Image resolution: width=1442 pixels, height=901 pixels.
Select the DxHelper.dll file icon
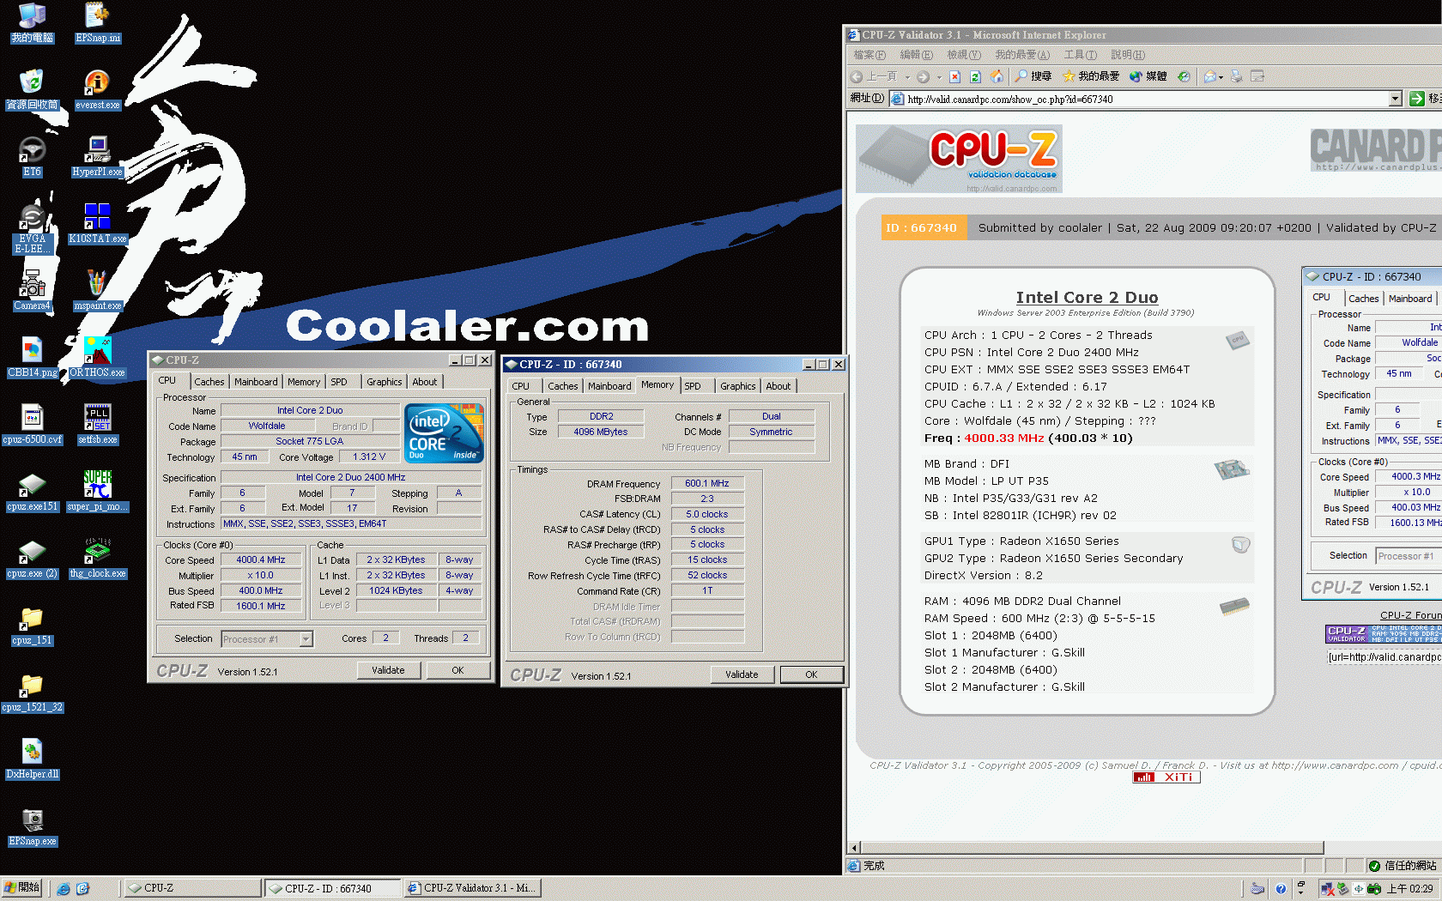click(x=32, y=759)
